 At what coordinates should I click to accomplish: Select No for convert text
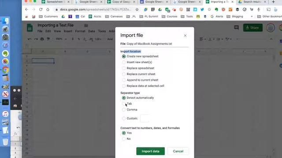tap(124, 139)
